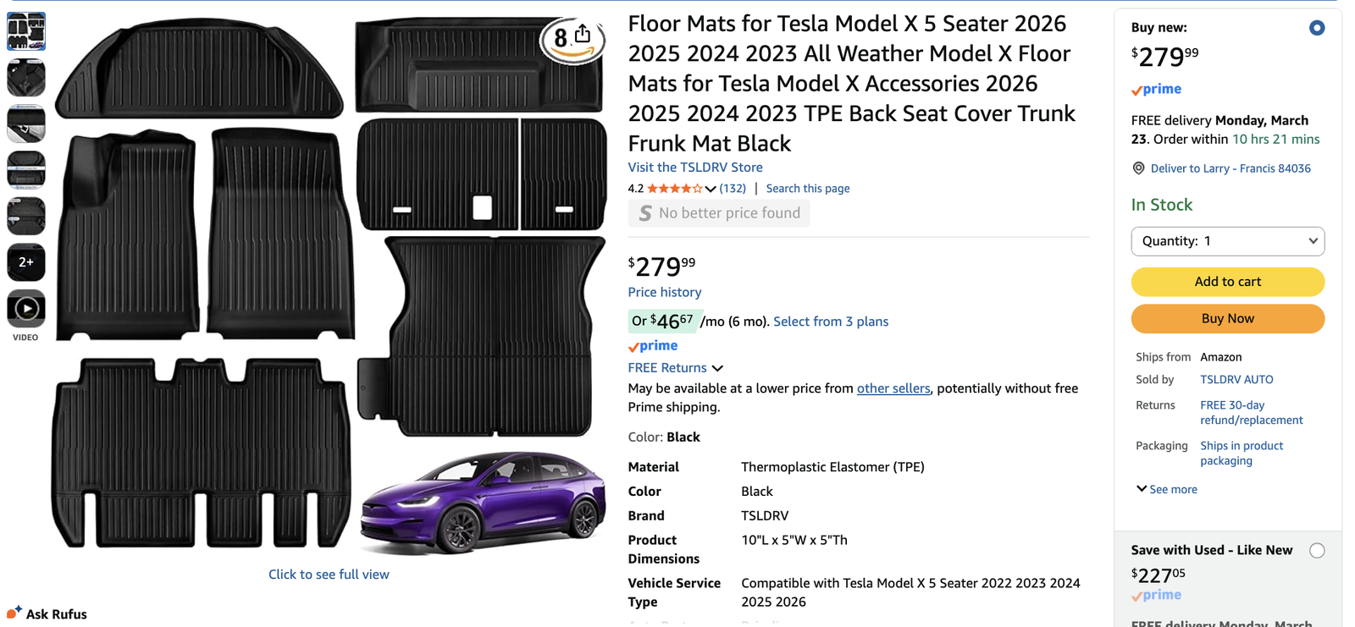Click the star rating icons
1355x627 pixels.
(674, 189)
